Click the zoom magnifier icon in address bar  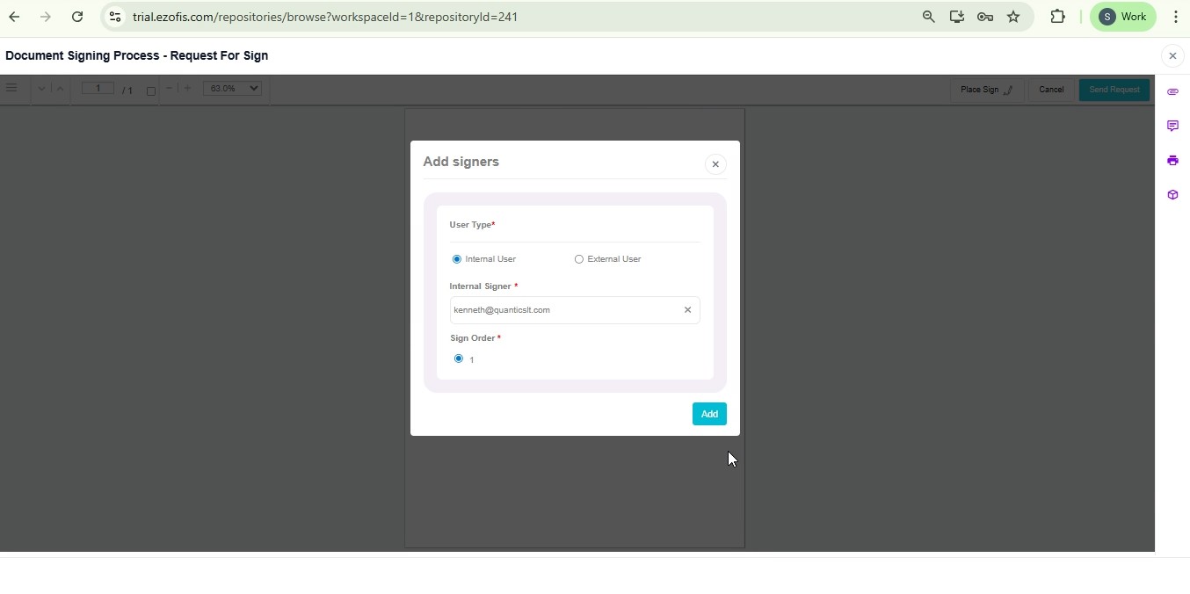click(928, 17)
